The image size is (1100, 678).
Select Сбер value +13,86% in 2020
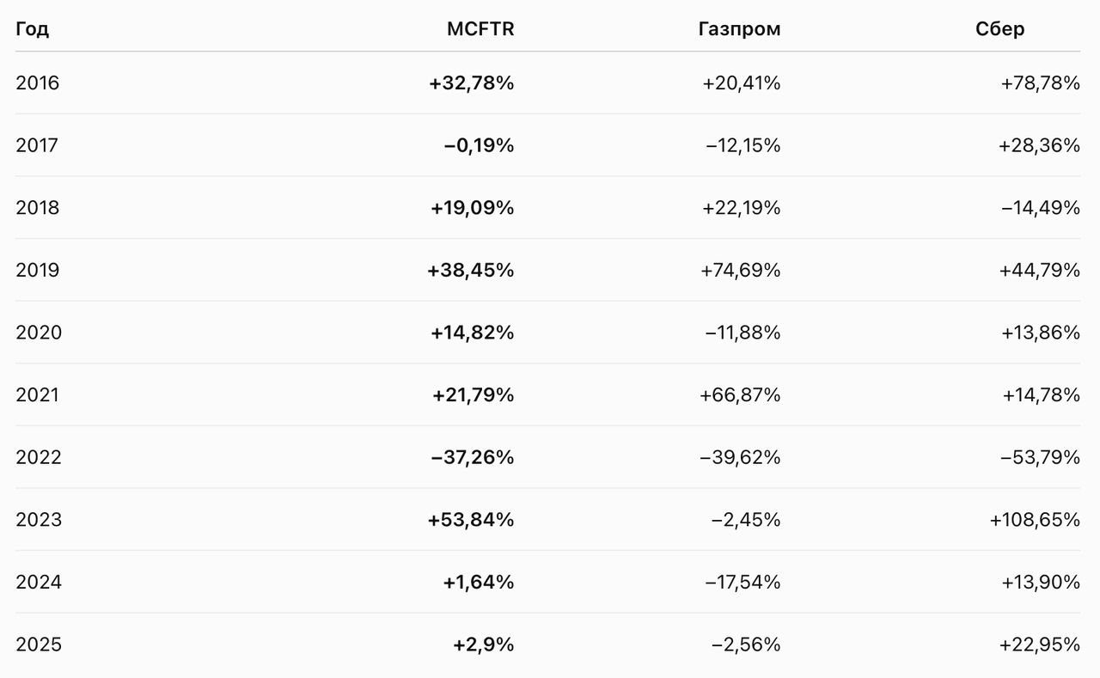(x=1041, y=333)
